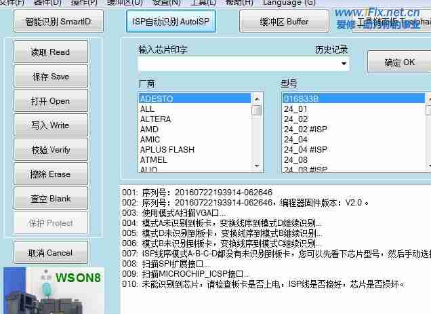Click log line 001 serial number
The width and height of the screenshot is (431, 314).
point(197,193)
